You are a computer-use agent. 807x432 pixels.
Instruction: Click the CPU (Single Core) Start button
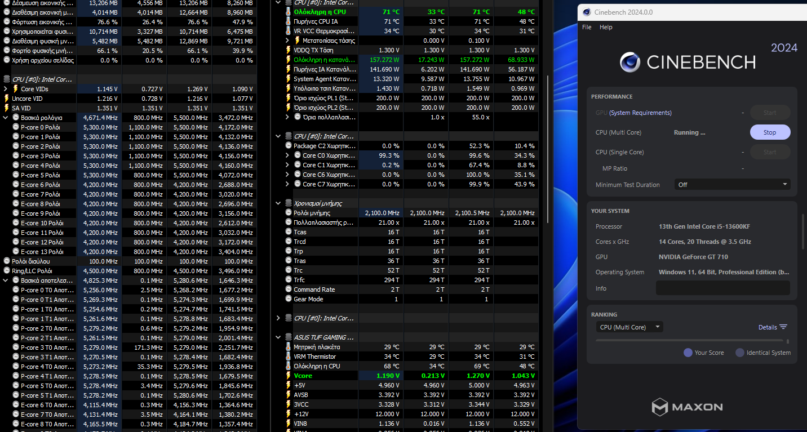[x=770, y=152]
